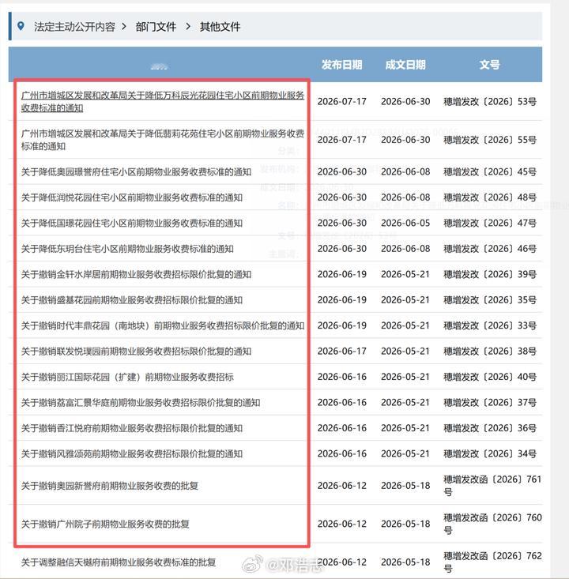Open 部门文件 breadcrumb link

pos(156,27)
